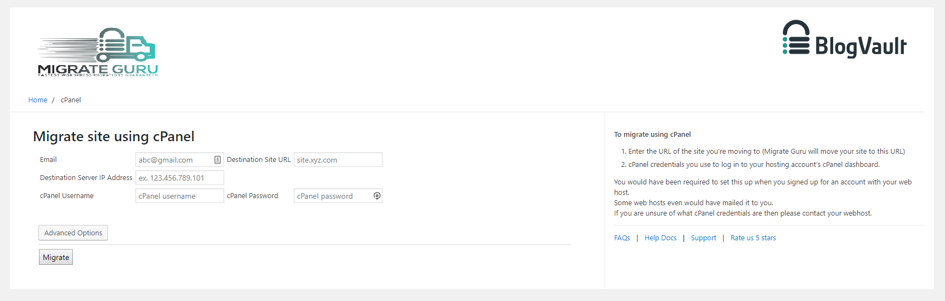
Task: Click the Migrate Guru truck logo
Action: 98,52
